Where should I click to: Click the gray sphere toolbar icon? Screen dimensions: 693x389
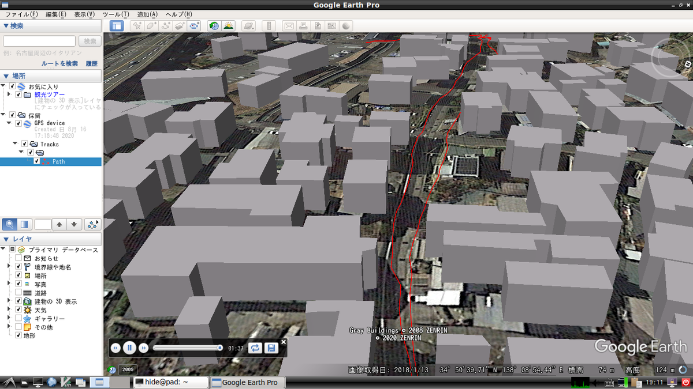tap(346, 25)
